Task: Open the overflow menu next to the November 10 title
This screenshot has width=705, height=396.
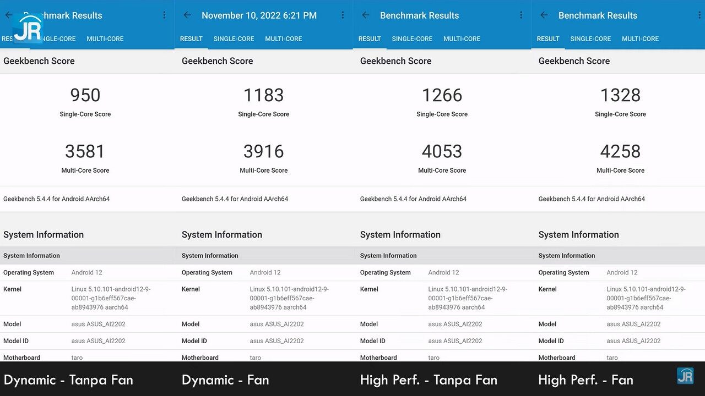Action: [343, 15]
